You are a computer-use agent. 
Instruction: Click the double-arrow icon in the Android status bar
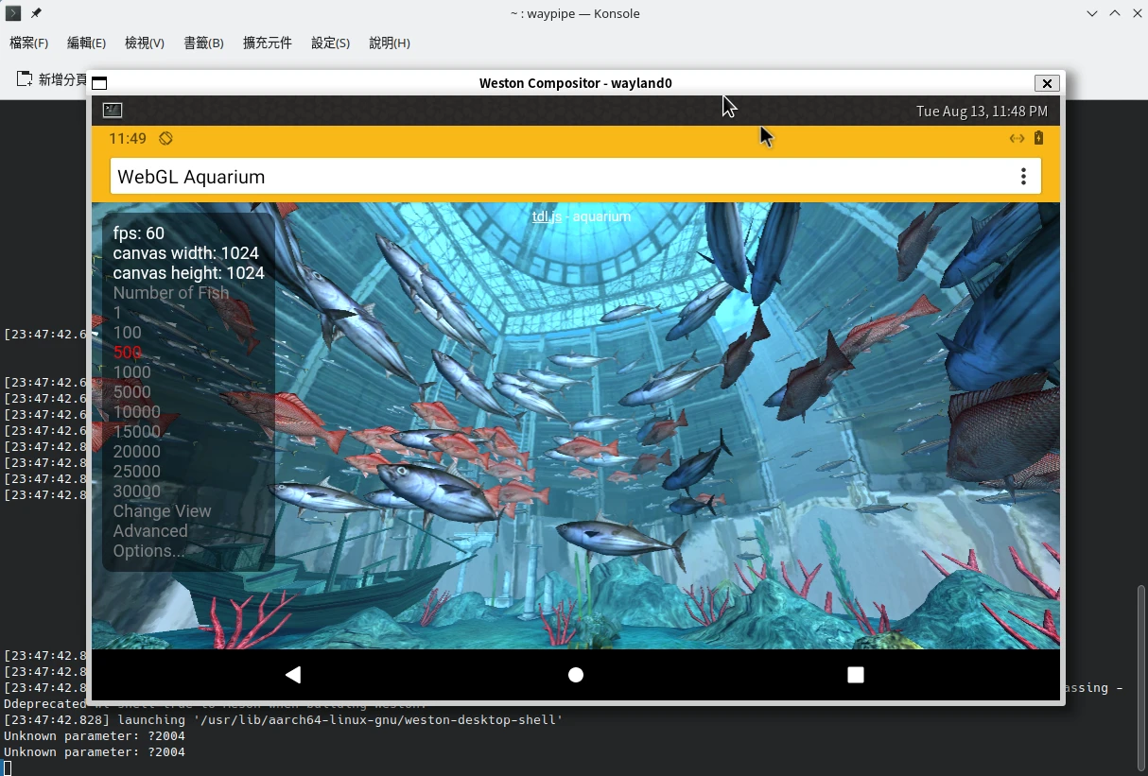click(1017, 139)
